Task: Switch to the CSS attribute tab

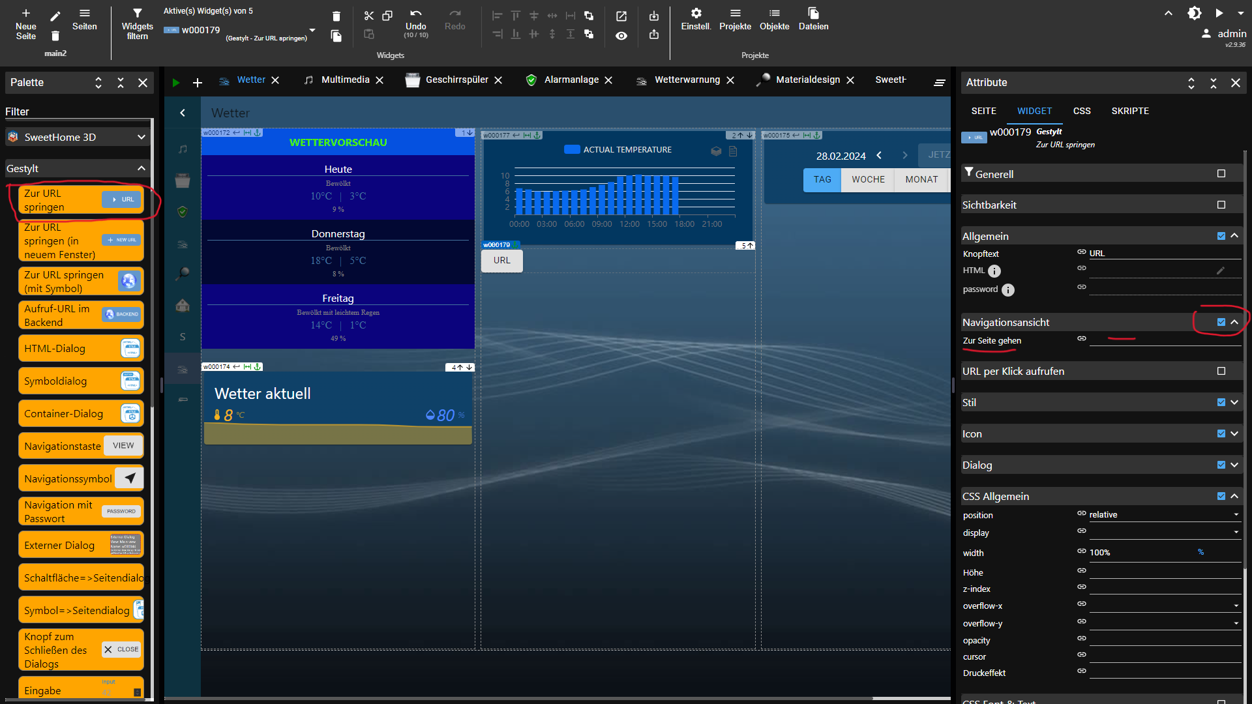Action: tap(1081, 111)
